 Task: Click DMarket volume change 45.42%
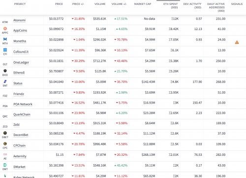[121, 166]
